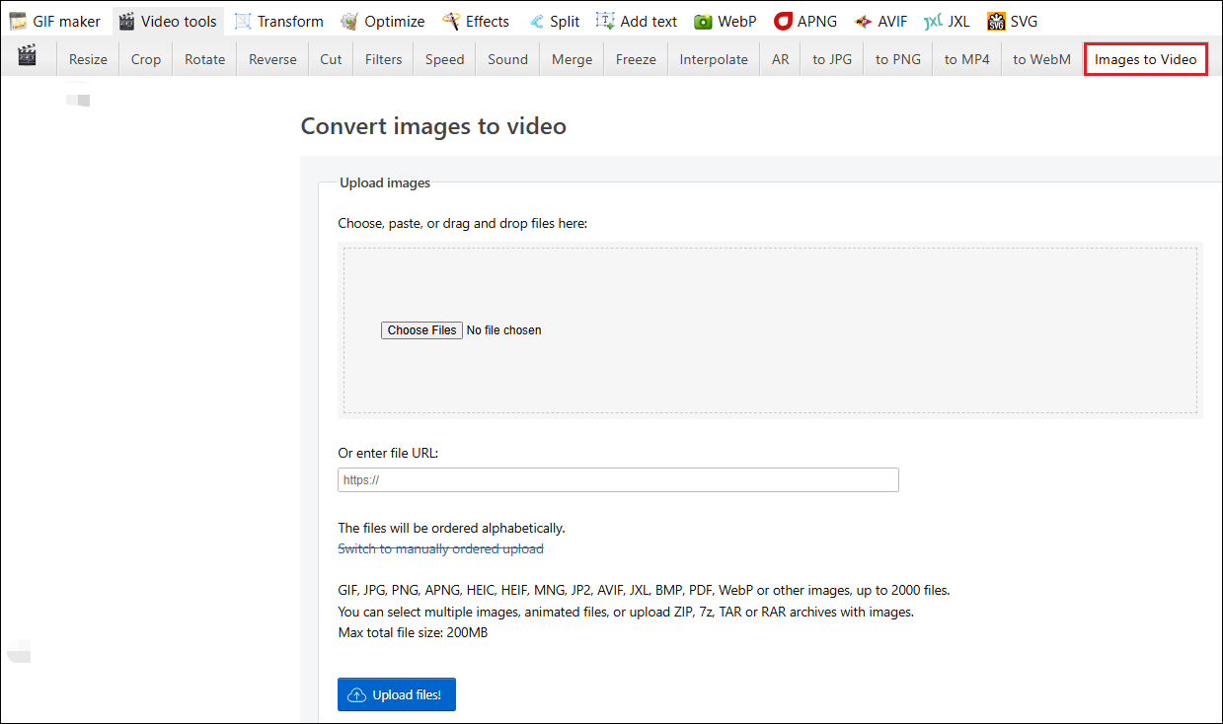
Task: Select the JXL converter
Action: tap(947, 20)
